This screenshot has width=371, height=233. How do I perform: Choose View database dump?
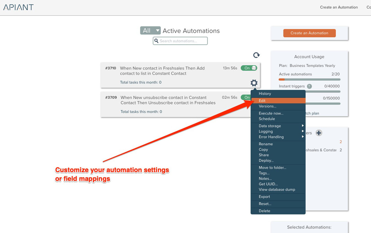click(278, 189)
